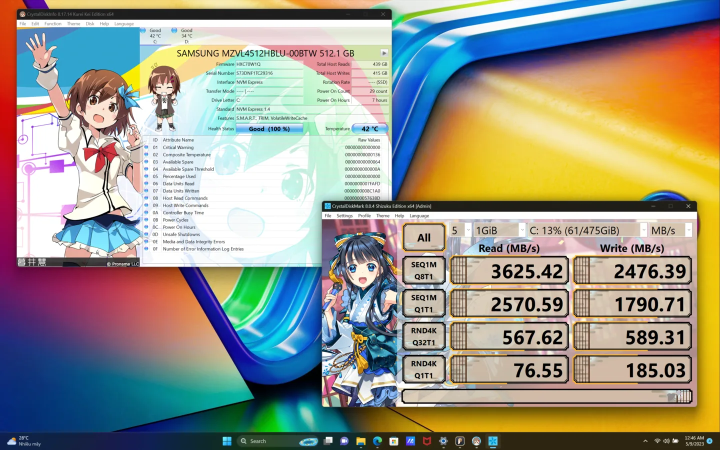Open Microsoft Store from the taskbar
This screenshot has width=720, height=450.
click(x=394, y=441)
